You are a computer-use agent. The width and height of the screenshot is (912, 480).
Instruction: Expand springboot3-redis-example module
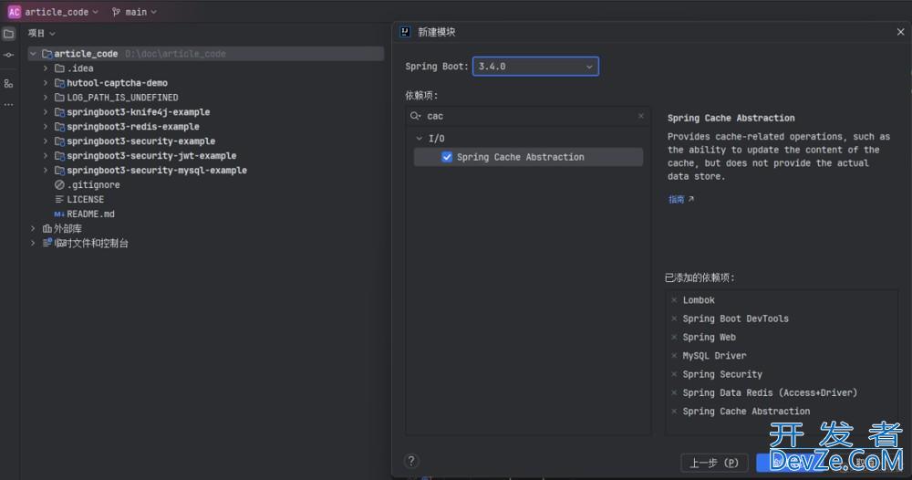coord(46,126)
